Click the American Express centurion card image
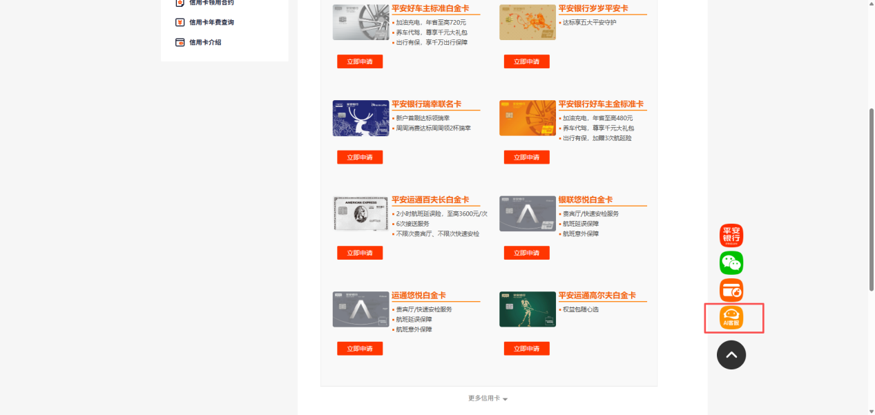Viewport: 875px width, 415px height. pos(360,213)
